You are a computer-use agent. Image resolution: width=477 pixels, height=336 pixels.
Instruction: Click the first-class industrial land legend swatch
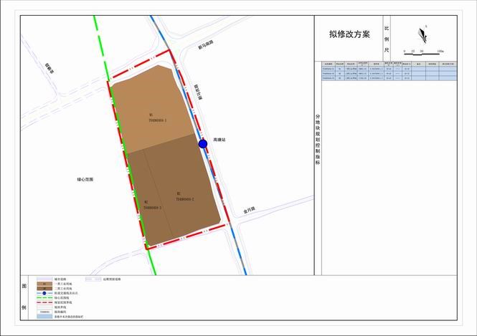[x=44, y=284]
